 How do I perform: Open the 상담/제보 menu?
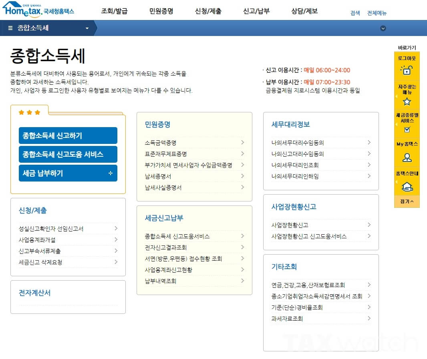click(x=305, y=12)
